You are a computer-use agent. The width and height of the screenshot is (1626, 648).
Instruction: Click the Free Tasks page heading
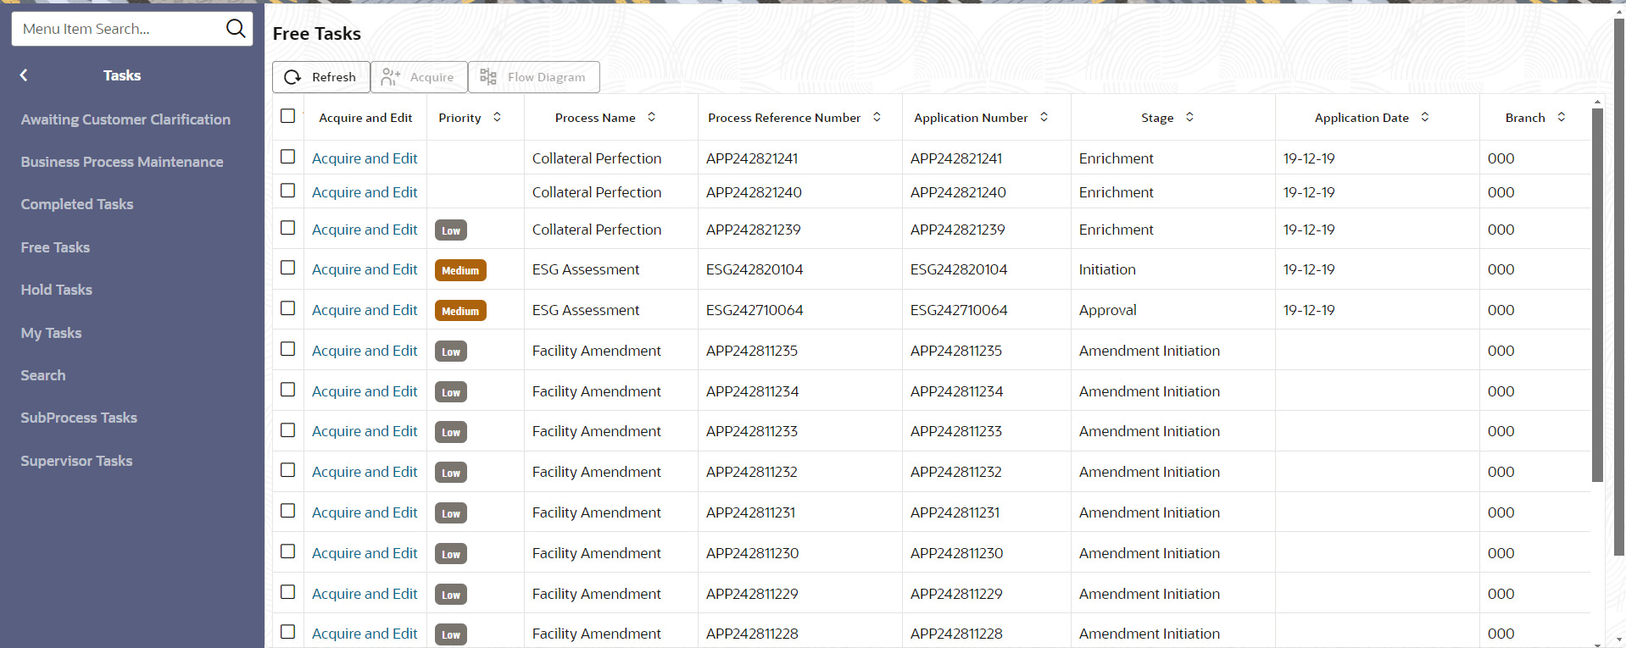317,34
